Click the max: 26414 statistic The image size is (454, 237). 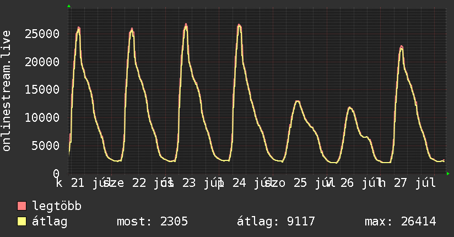click(x=401, y=222)
